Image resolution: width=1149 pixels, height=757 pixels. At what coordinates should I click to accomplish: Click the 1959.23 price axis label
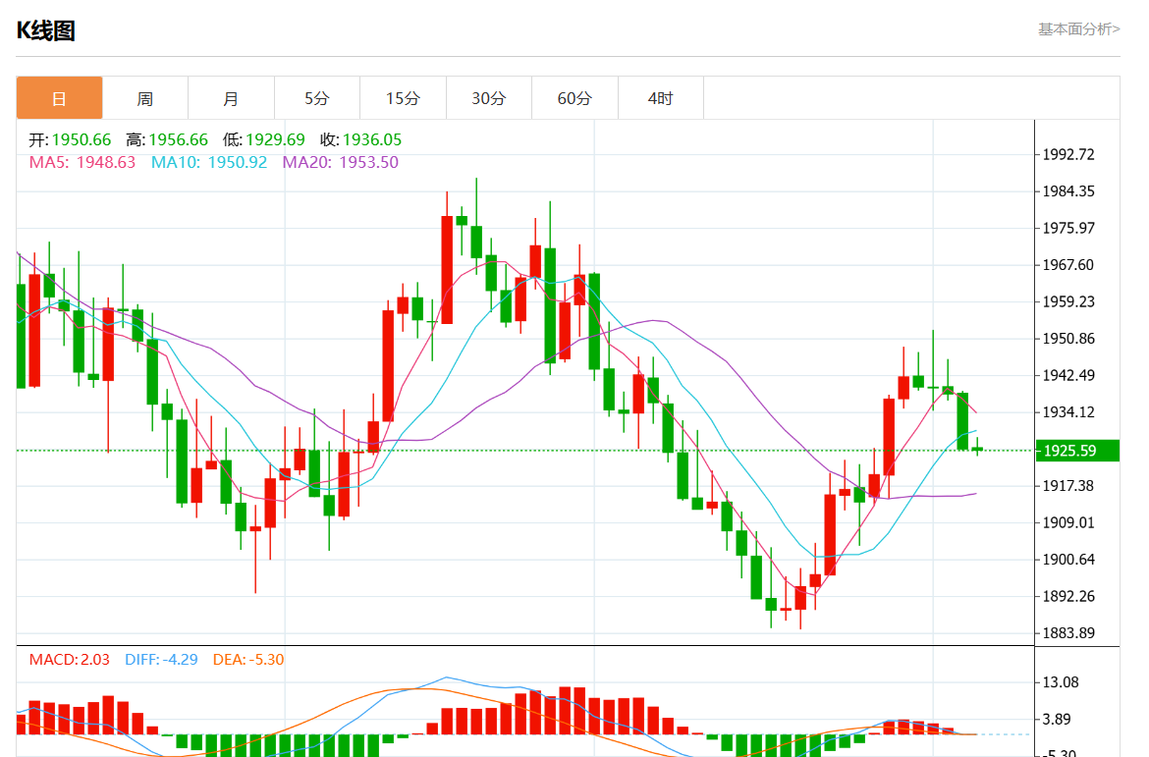click(x=1067, y=301)
